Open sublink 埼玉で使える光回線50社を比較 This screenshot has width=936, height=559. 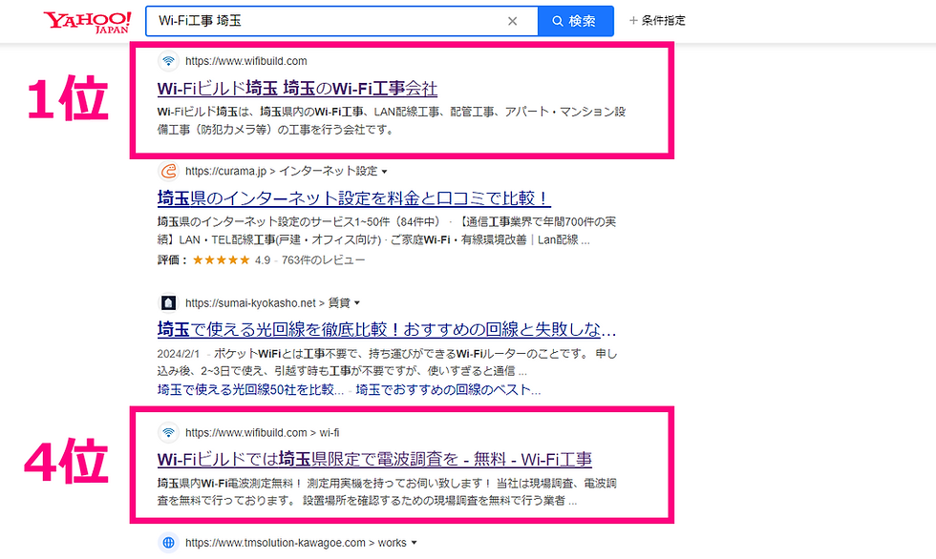[250, 390]
